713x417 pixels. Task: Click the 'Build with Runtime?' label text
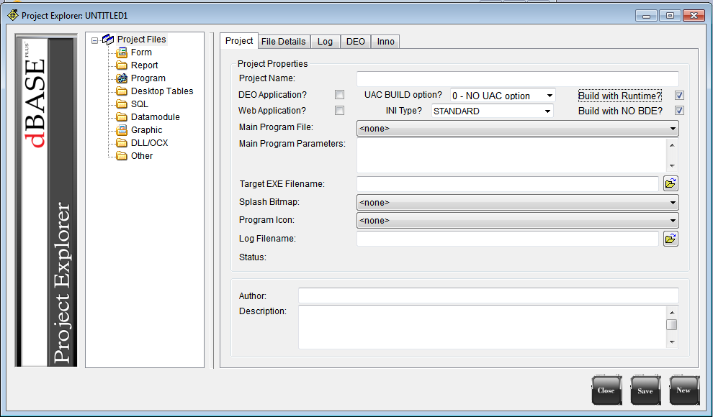tap(620, 96)
